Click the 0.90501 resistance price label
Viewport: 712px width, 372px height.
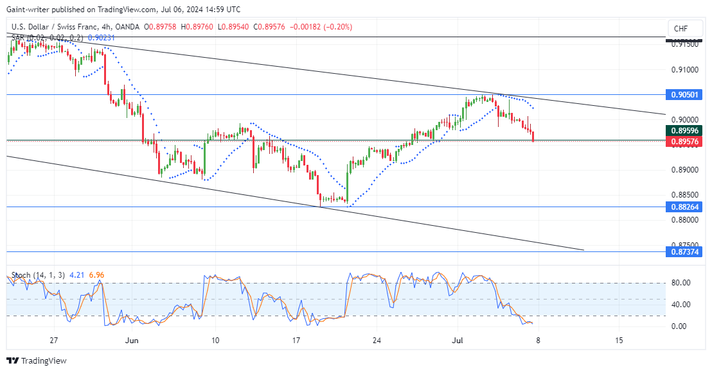pos(684,95)
